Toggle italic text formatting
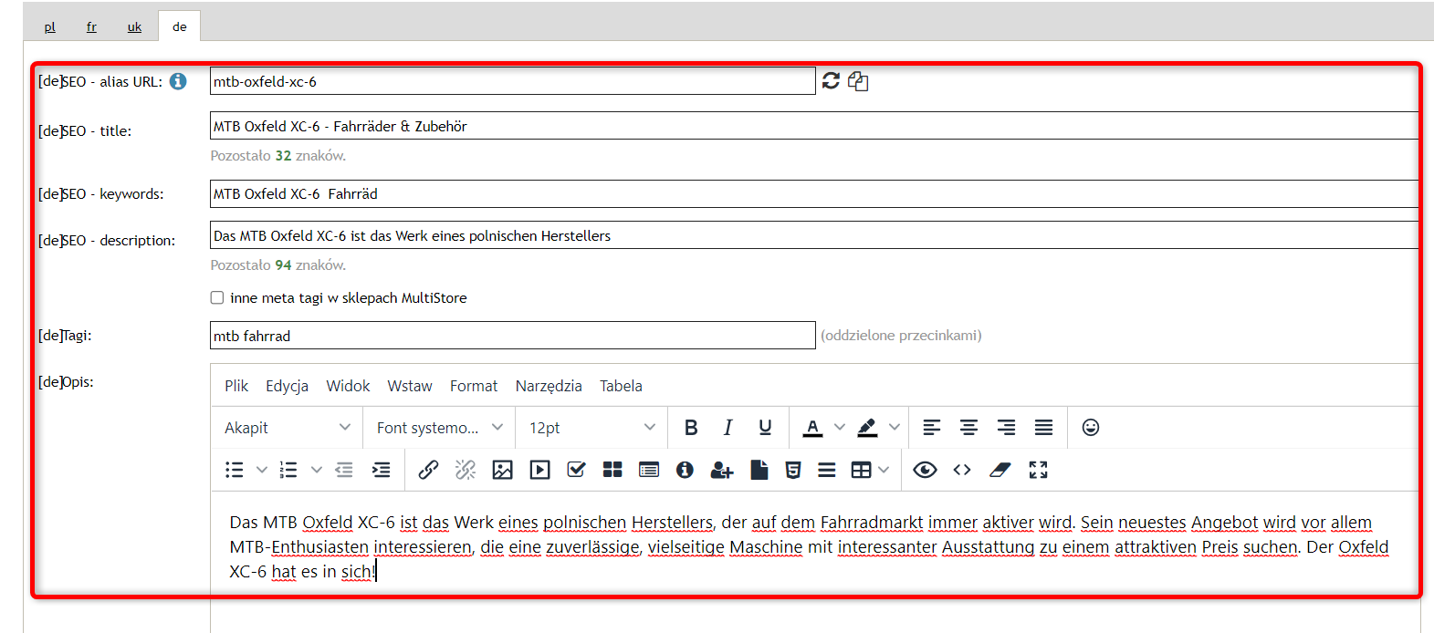The image size is (1434, 633). (727, 428)
